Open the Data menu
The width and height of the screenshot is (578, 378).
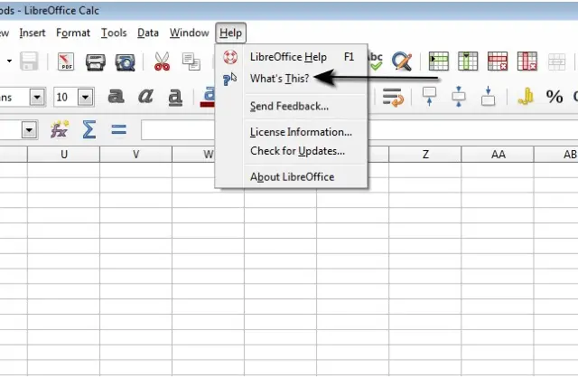click(148, 33)
